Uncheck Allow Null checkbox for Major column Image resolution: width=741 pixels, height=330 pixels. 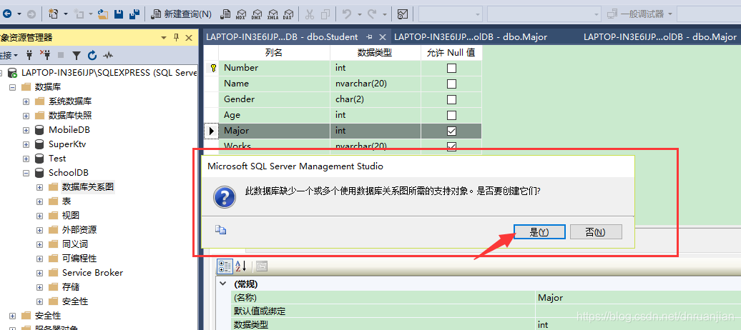click(x=451, y=131)
